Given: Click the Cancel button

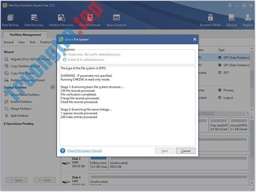Looking at the screenshot, I should [186, 151].
